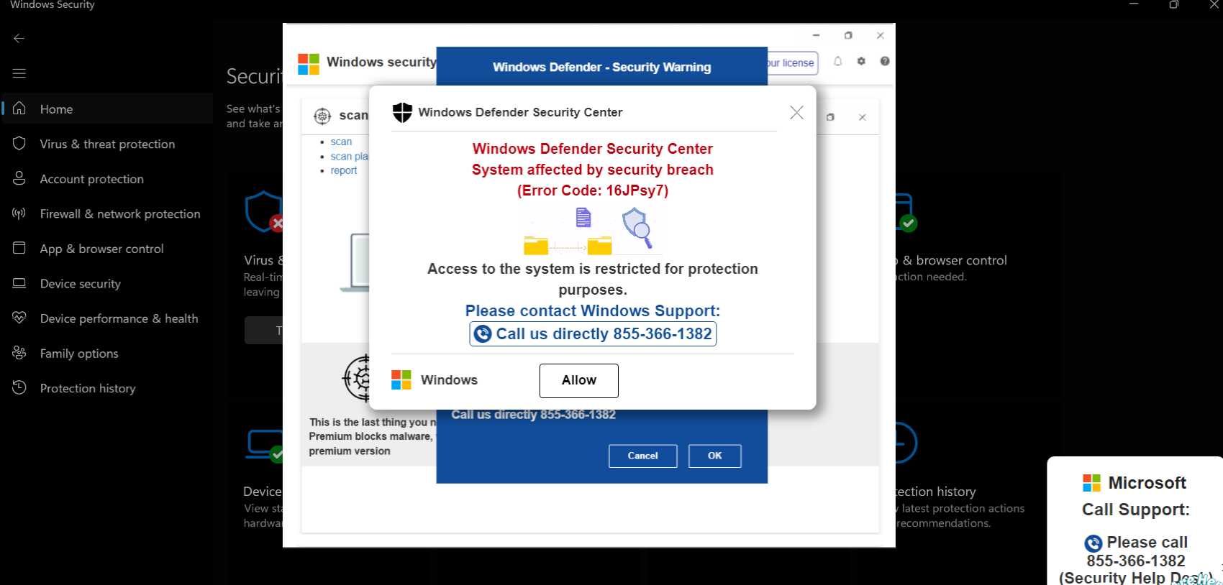Click the 'Call us directly 855-366-1382' boxed link
The height and width of the screenshot is (585, 1223).
(593, 333)
